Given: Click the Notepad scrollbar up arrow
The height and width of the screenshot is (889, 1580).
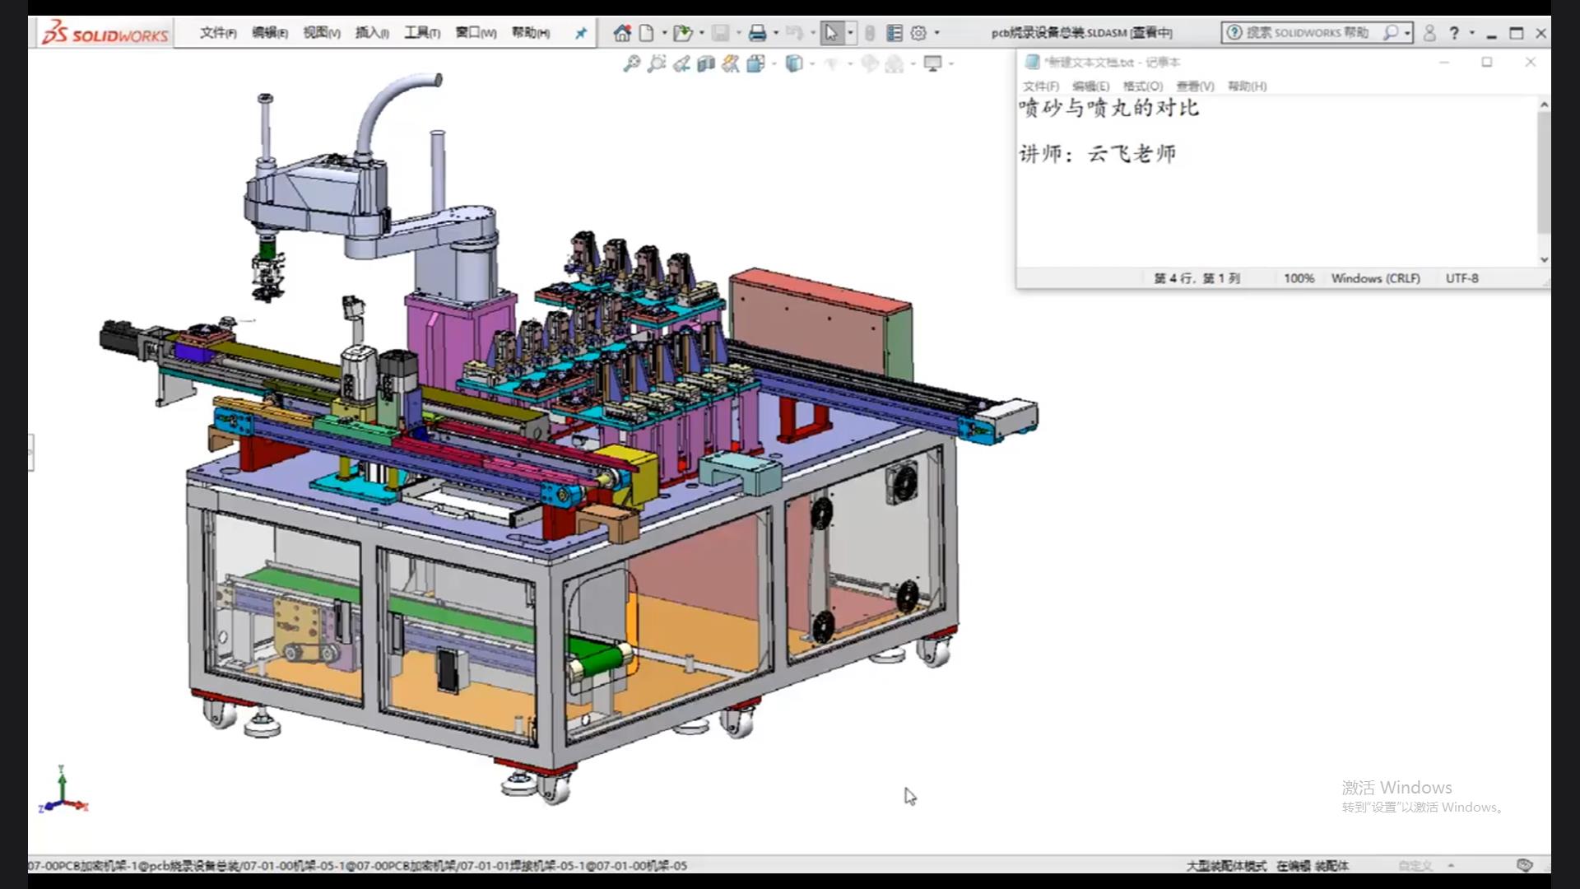Looking at the screenshot, I should coord(1544,105).
